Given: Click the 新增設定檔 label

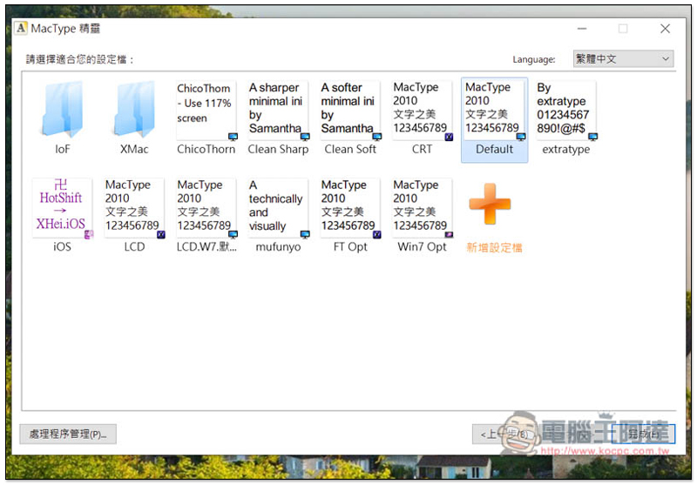Looking at the screenshot, I should [x=494, y=248].
